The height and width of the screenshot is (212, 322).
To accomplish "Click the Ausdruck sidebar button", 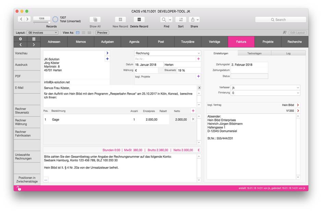I will point(27,65).
